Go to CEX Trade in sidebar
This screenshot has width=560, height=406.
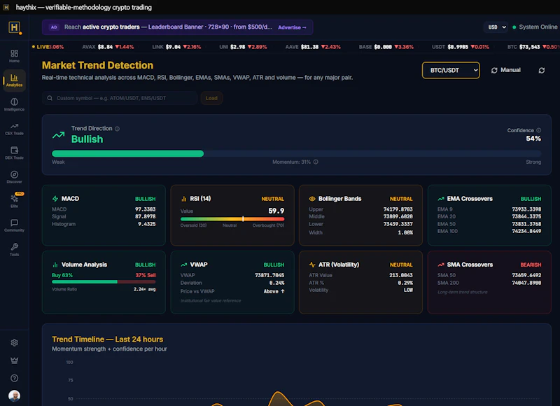(14, 129)
